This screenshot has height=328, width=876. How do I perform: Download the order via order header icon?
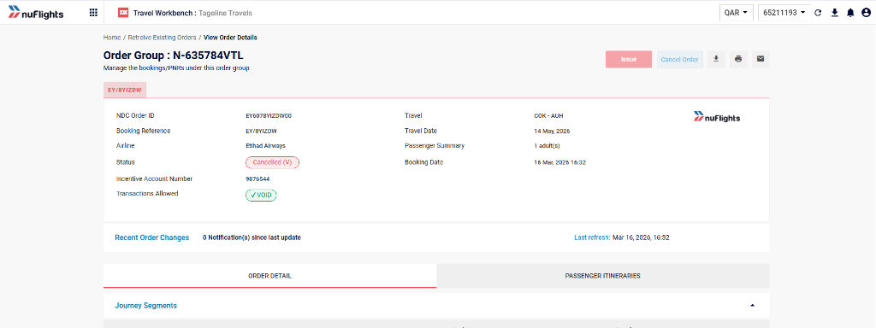(x=716, y=59)
